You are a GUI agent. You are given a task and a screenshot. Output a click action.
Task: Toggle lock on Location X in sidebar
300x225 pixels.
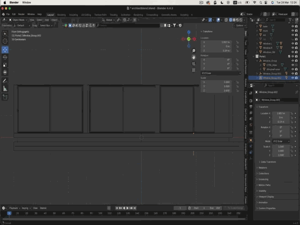238,42
